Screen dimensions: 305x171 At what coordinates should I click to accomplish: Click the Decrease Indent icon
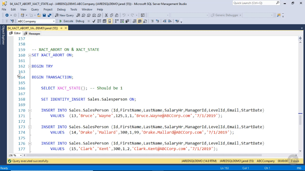[164, 21]
